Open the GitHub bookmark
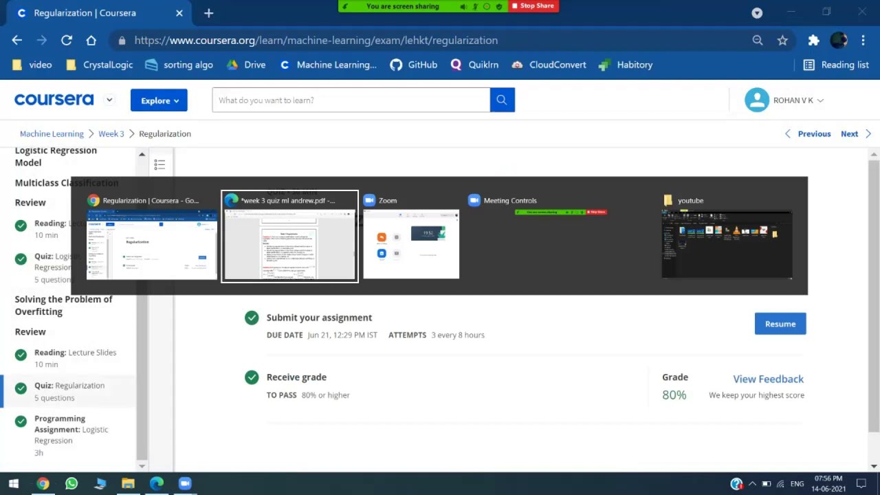The height and width of the screenshot is (495, 880). click(414, 65)
